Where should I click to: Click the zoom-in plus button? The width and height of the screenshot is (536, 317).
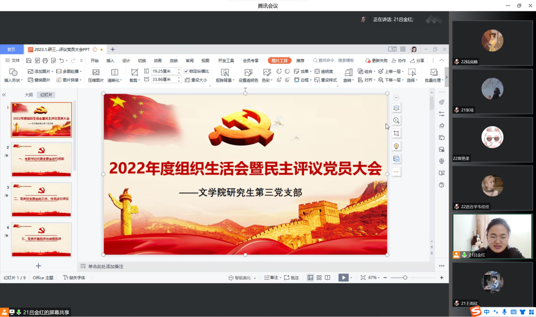(442, 278)
